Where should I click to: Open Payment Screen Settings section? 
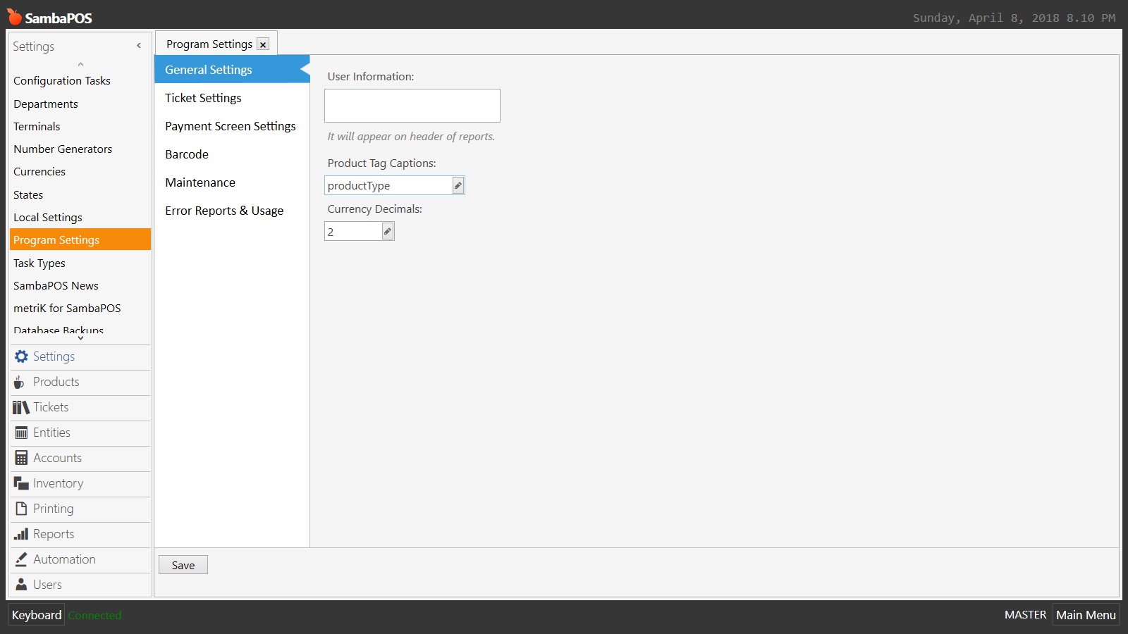232,126
